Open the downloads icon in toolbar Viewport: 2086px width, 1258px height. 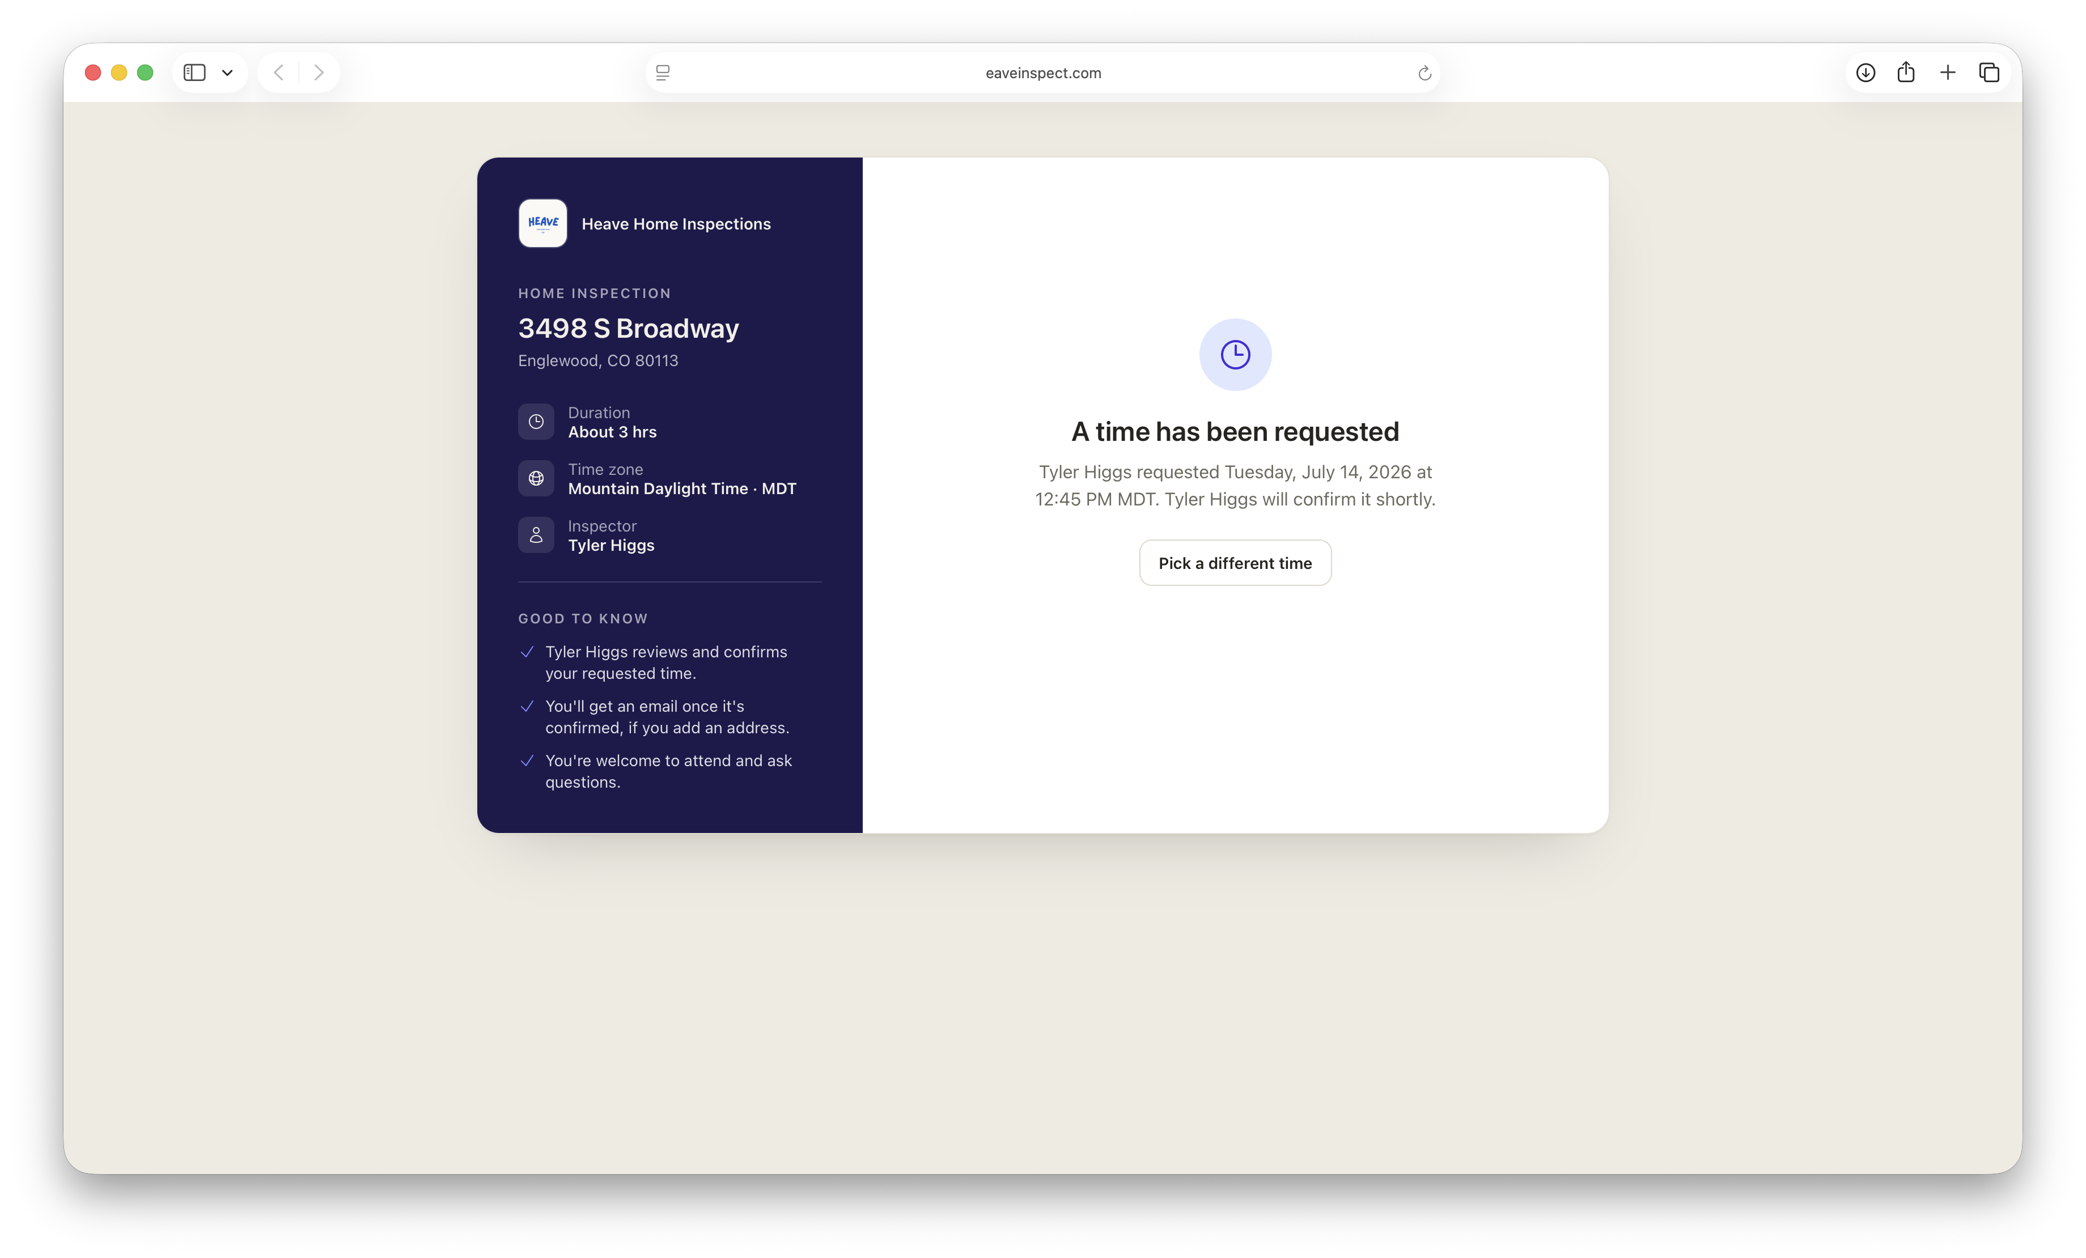click(1865, 73)
